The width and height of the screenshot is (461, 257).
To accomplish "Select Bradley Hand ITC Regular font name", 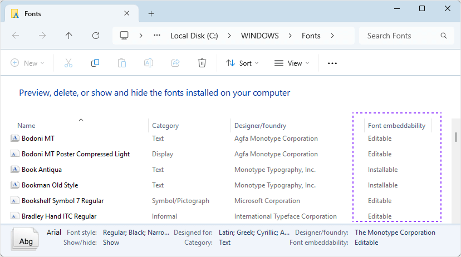I will pyautogui.click(x=59, y=216).
